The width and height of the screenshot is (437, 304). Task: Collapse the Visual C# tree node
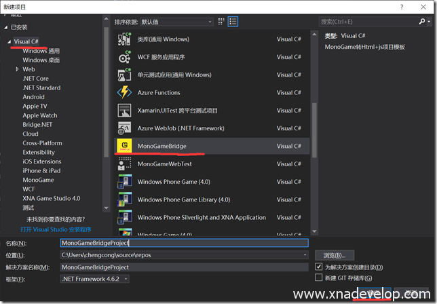click(x=9, y=42)
